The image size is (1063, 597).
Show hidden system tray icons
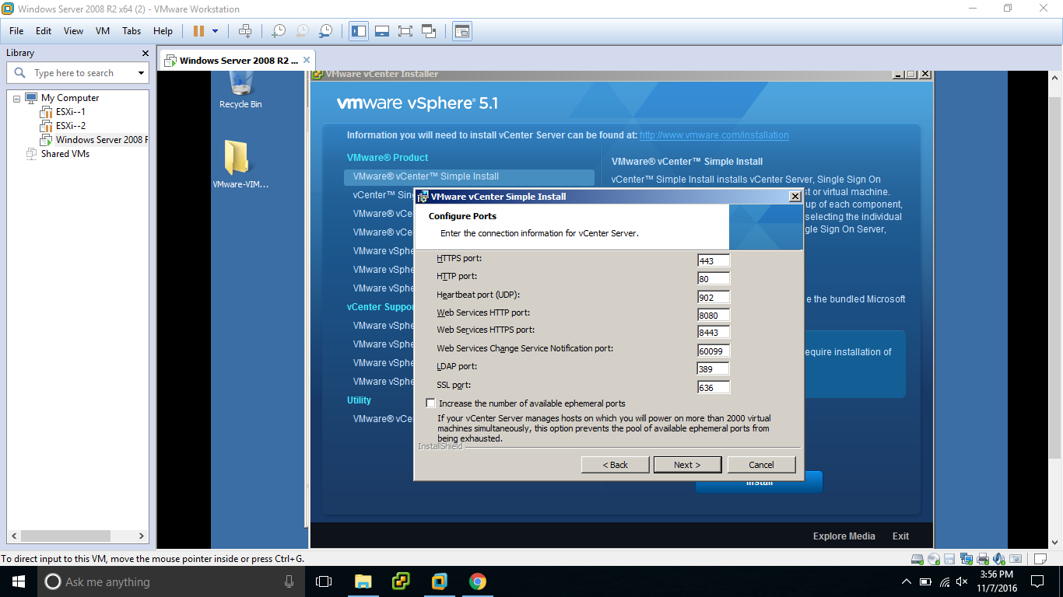tap(906, 581)
